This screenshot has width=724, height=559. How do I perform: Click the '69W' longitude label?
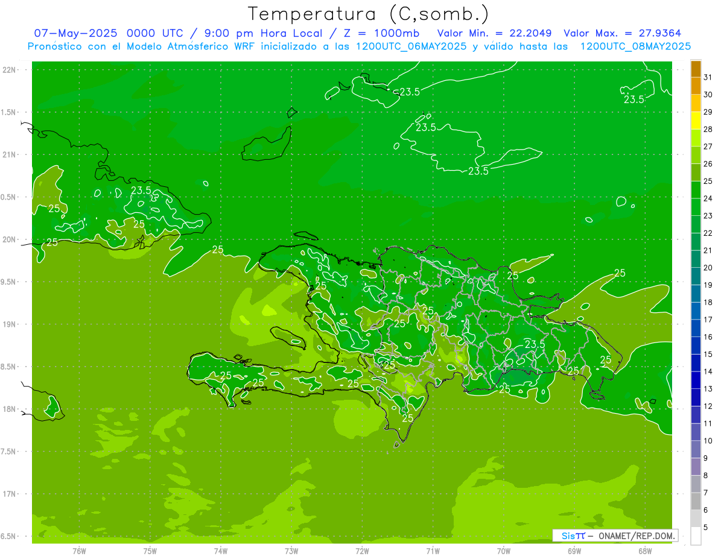pyautogui.click(x=574, y=551)
